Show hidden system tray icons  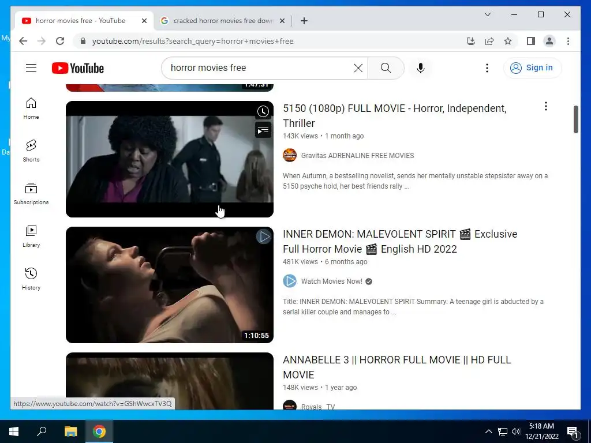pos(488,431)
